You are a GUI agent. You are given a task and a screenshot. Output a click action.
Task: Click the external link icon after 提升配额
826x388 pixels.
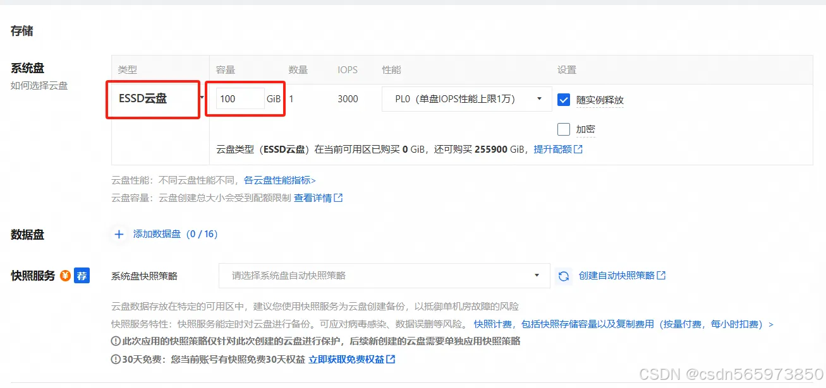(x=579, y=149)
